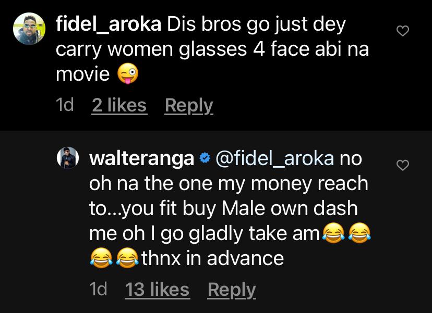The image size is (432, 313).
Task: View the 2 likes list
Action: tap(119, 105)
